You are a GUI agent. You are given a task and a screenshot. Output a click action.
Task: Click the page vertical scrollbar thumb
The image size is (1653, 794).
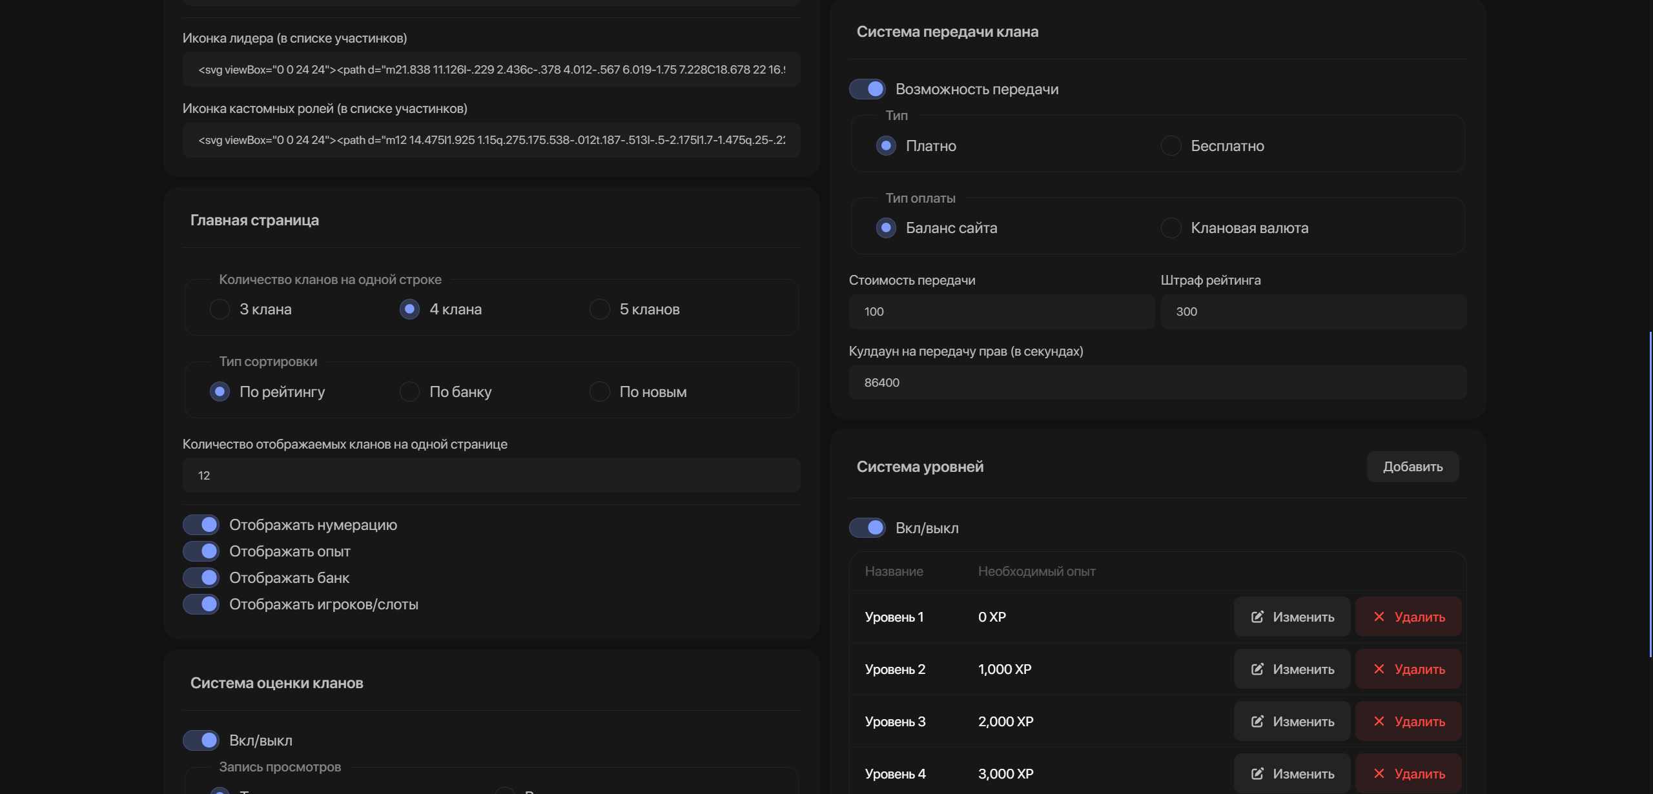point(1650,494)
